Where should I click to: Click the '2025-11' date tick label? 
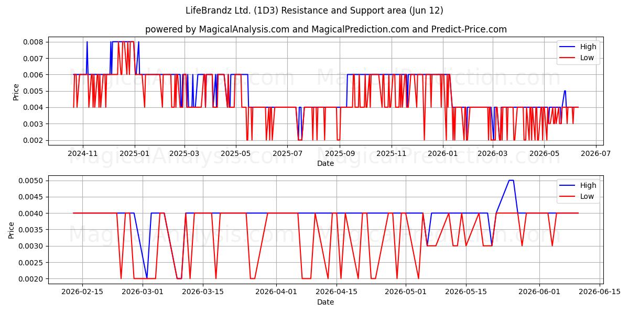coord(392,153)
